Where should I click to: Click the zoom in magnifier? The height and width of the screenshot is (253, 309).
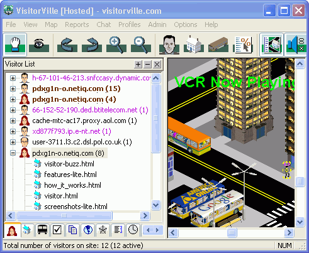click(x=116, y=45)
